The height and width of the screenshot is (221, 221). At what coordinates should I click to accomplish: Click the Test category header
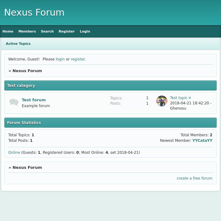click(21, 86)
